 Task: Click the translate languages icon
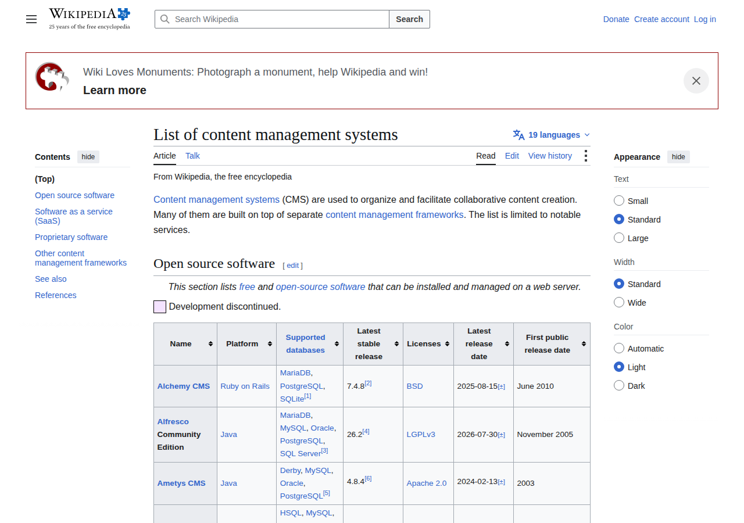point(518,135)
